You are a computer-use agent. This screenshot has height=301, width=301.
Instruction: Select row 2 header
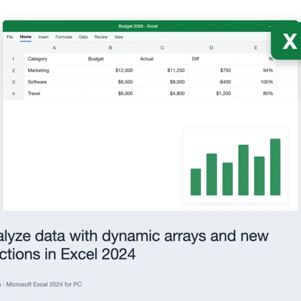point(14,70)
